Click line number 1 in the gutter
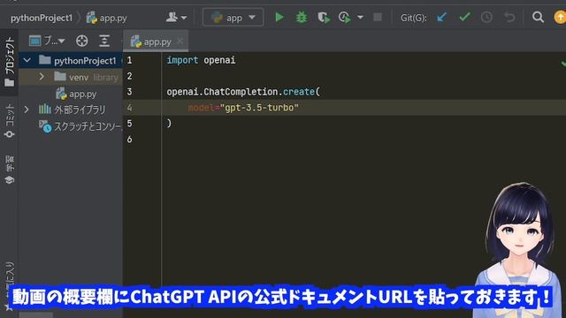 click(130, 60)
